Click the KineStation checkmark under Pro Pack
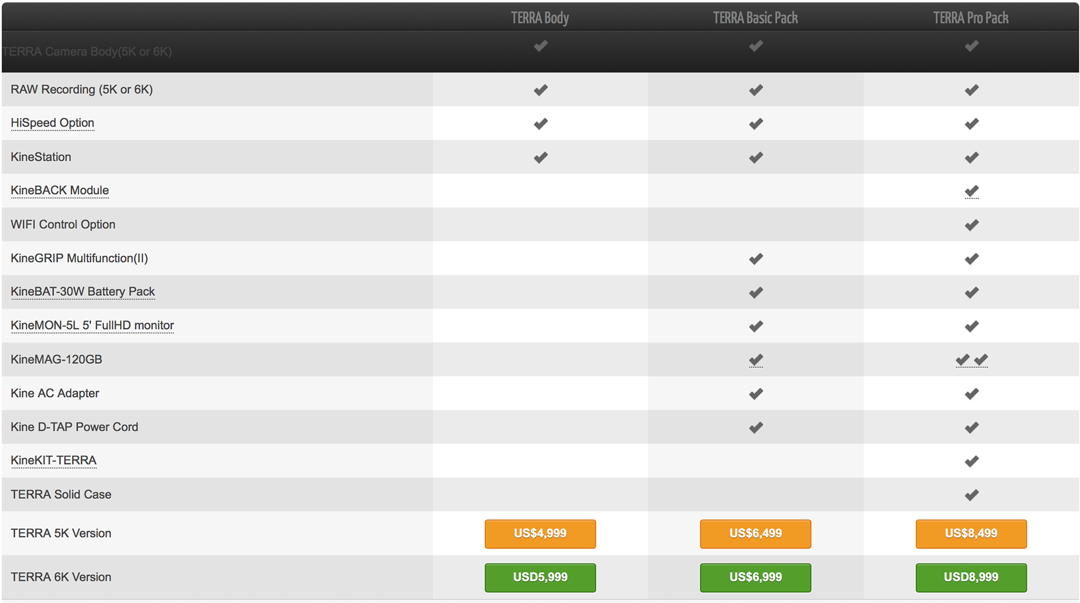 point(971,157)
